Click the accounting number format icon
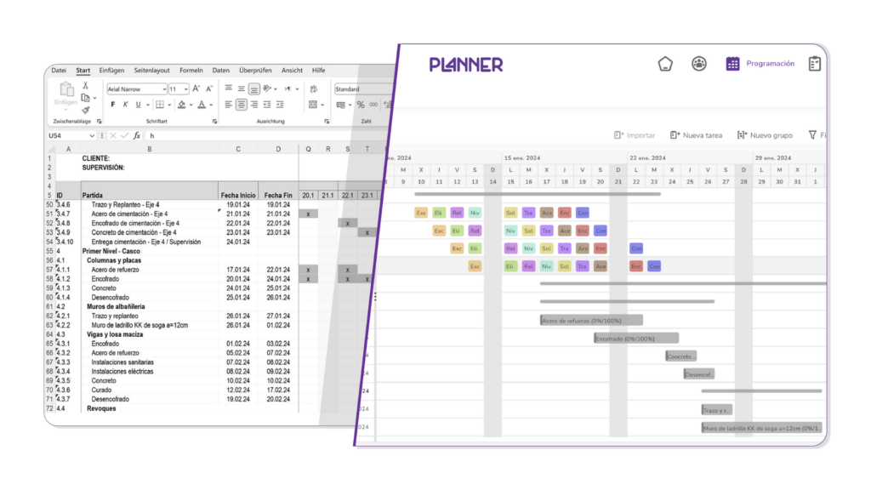 tap(340, 105)
